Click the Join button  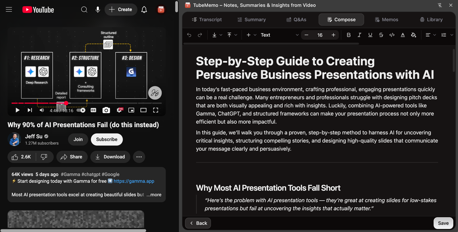click(78, 139)
